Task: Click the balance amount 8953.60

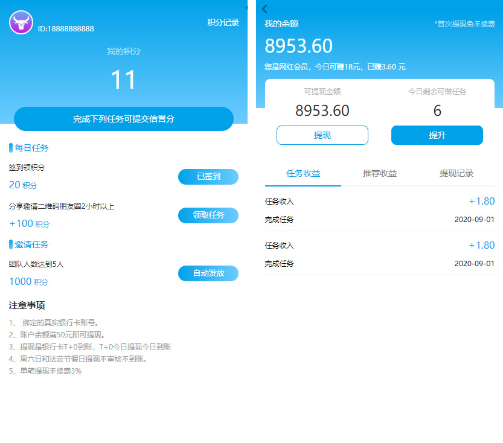Action: click(x=298, y=45)
